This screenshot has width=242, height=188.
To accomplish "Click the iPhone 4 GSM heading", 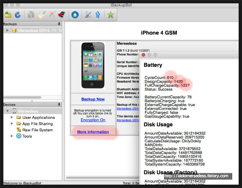I will (159, 33).
